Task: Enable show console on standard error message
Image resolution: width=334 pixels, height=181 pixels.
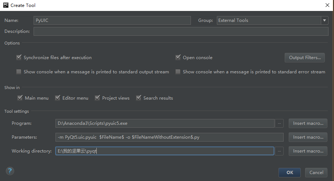Action: click(178, 72)
